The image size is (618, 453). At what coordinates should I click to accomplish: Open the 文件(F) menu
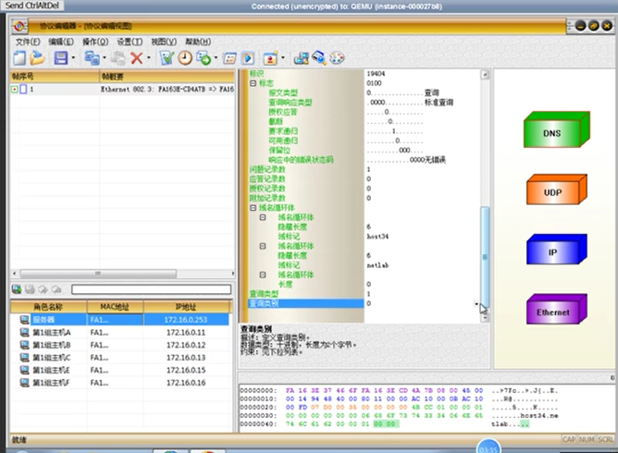click(28, 42)
